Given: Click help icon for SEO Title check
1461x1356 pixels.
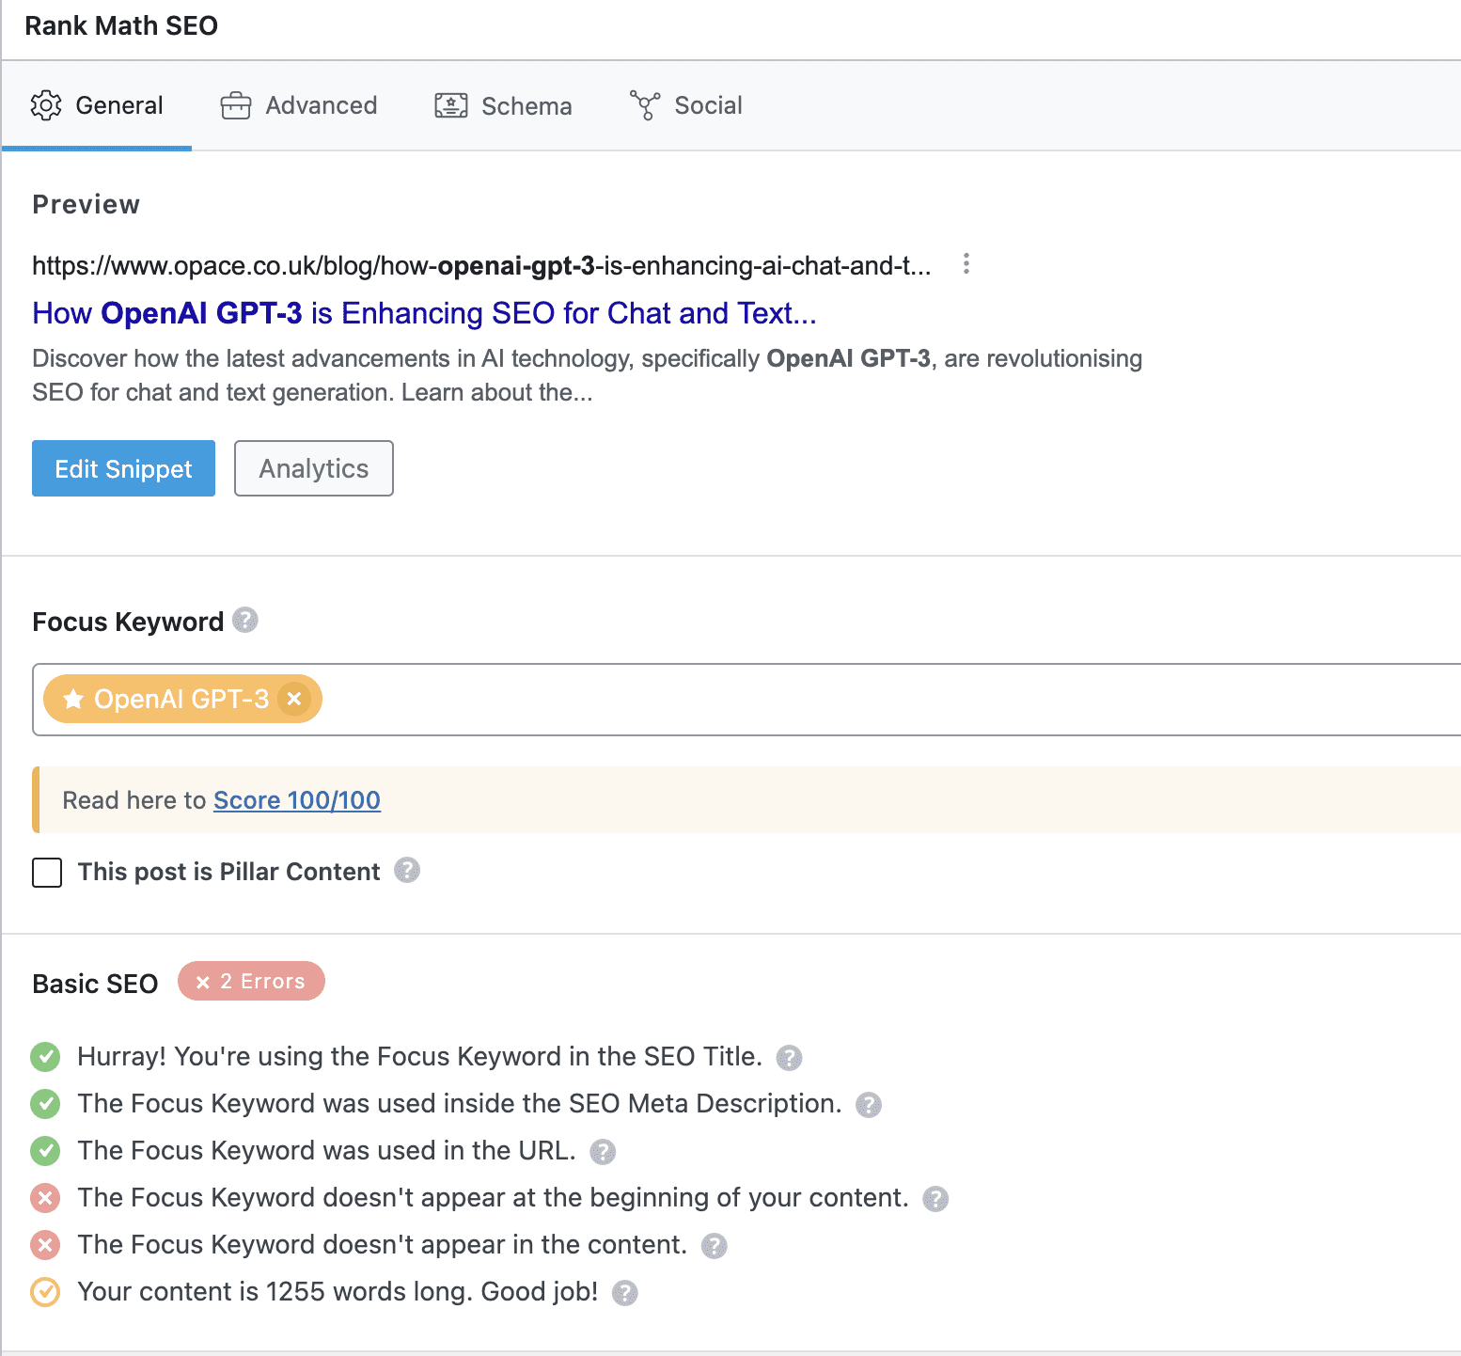Looking at the screenshot, I should pos(789,1058).
